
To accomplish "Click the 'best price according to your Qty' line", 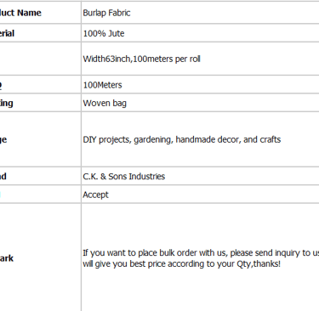I will (x=181, y=264).
